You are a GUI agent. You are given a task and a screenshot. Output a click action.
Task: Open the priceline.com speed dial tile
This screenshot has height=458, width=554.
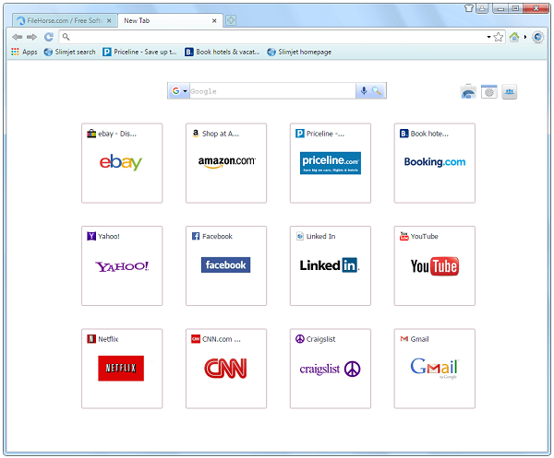pos(331,163)
